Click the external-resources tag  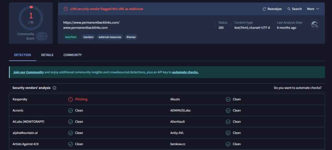(x=110, y=37)
